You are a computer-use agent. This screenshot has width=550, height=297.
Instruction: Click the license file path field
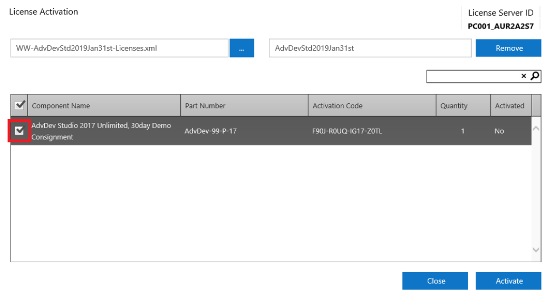coord(119,48)
